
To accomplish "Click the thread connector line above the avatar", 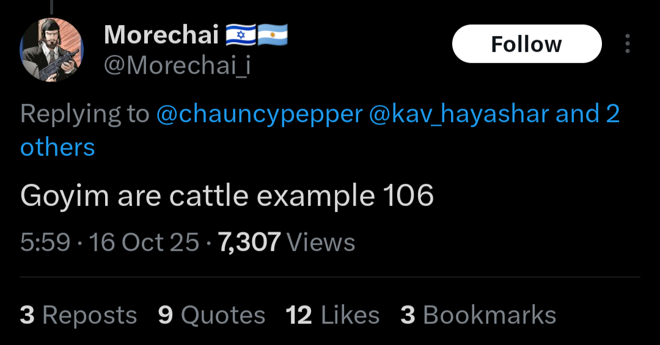I will 52,6.
